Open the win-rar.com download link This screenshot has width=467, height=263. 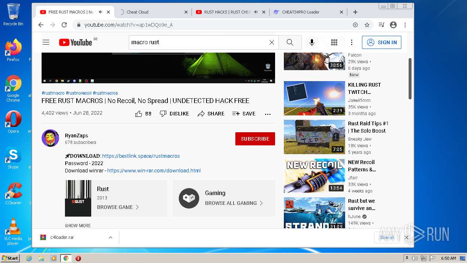154,171
